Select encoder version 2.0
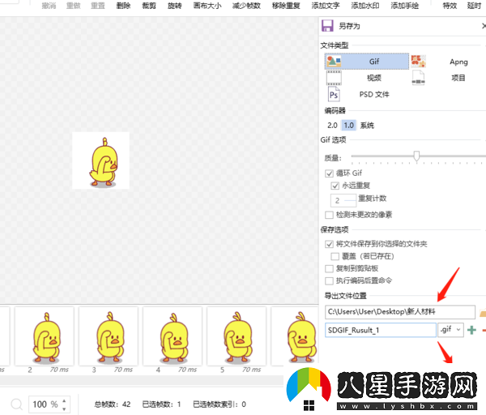486x415 pixels. tap(332, 126)
